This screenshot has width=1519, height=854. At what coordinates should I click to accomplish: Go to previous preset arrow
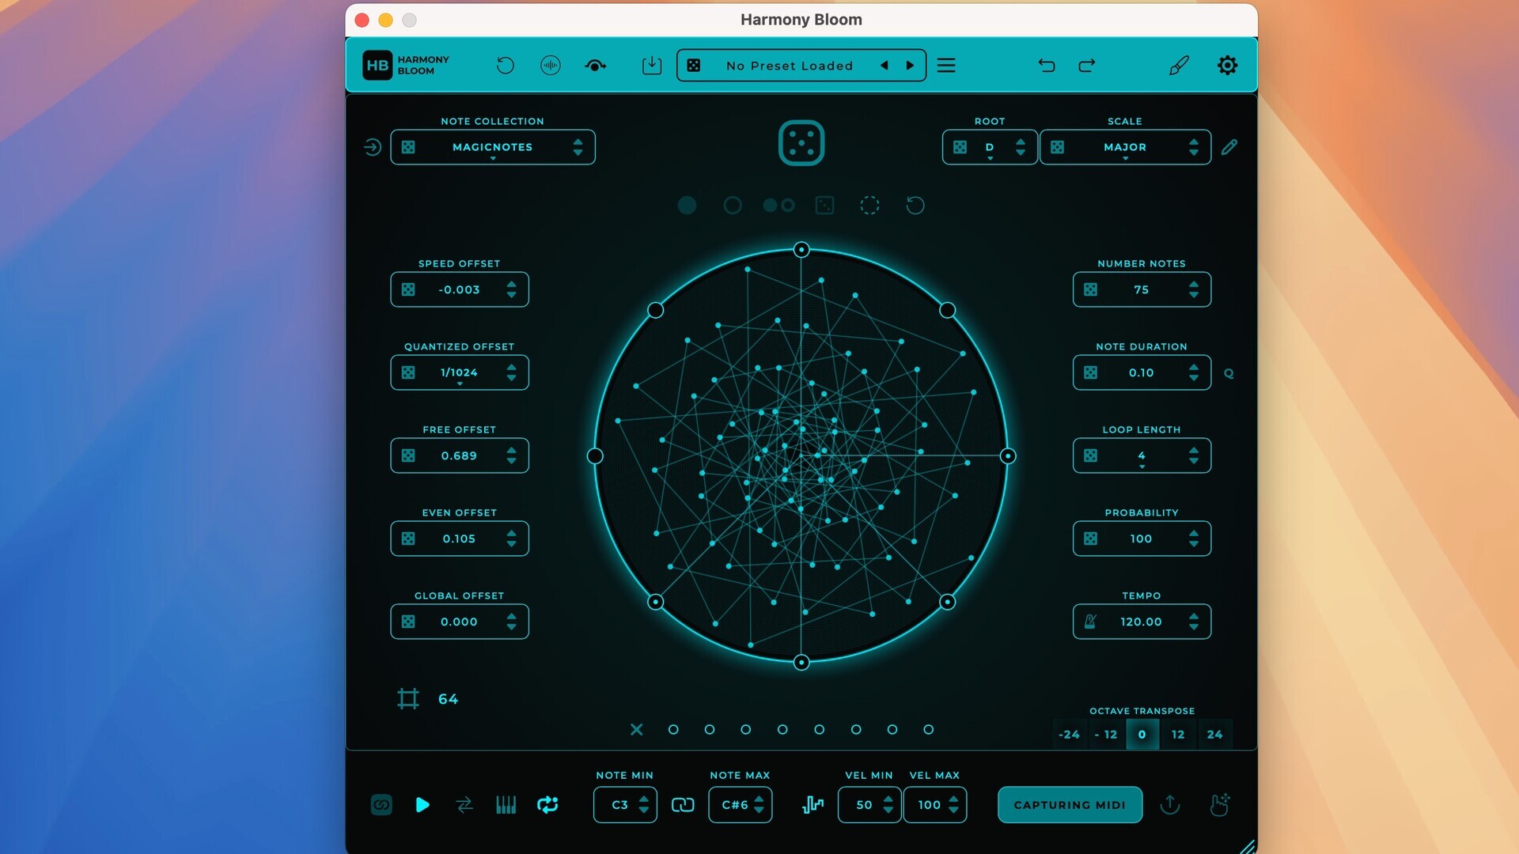tap(885, 66)
